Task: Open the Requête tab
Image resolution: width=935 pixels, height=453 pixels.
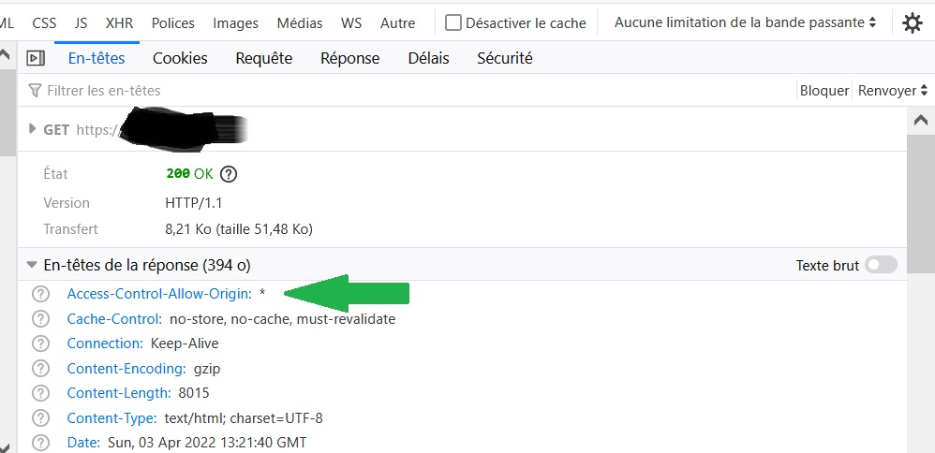Action: [264, 58]
